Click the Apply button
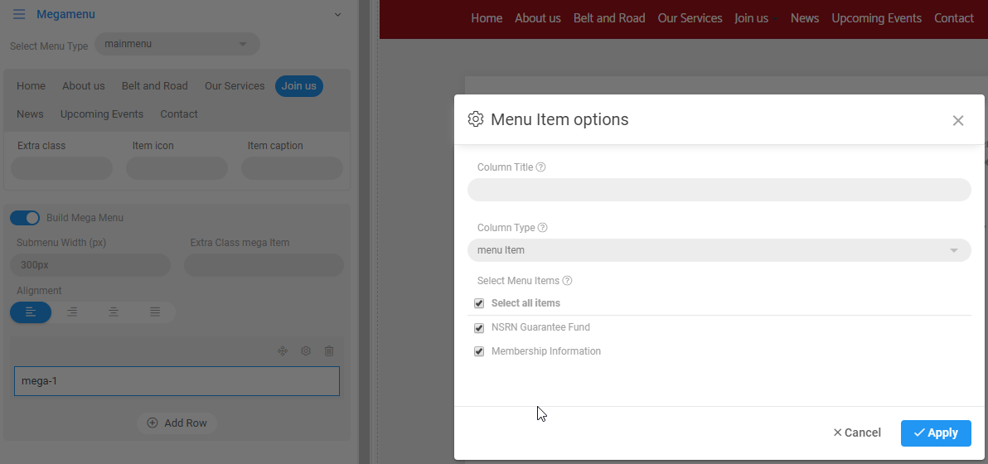Screen dimensions: 988x464 click(x=935, y=433)
